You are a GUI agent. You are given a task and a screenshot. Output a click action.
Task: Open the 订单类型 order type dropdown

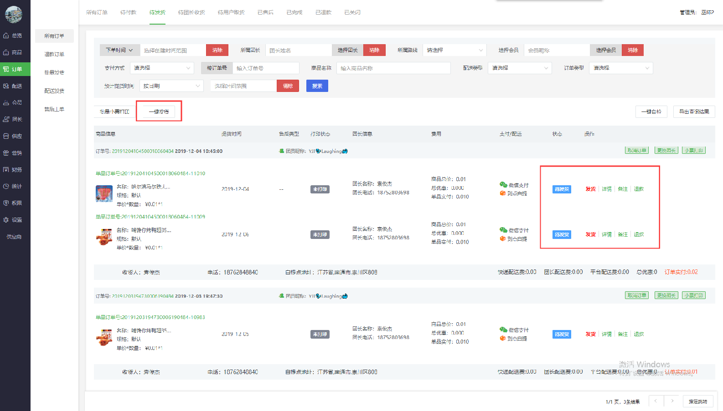pos(621,68)
